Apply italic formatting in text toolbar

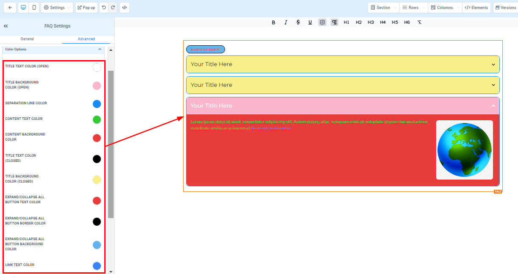point(286,22)
